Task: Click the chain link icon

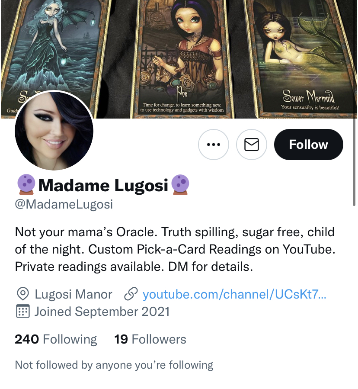Action: (x=131, y=294)
